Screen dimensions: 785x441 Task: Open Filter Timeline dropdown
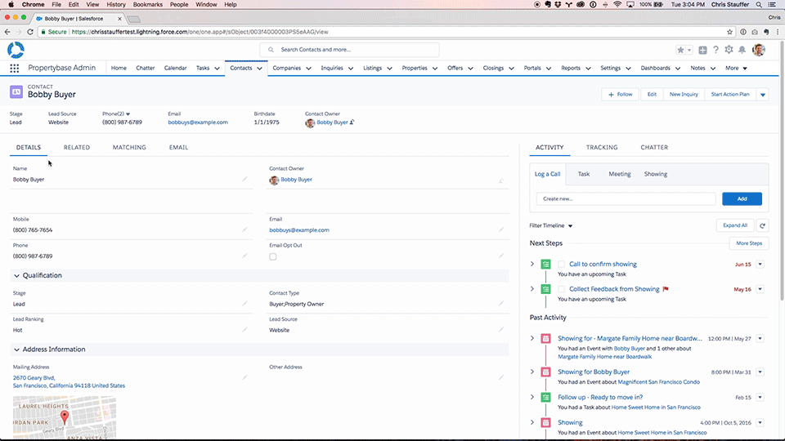[550, 226]
